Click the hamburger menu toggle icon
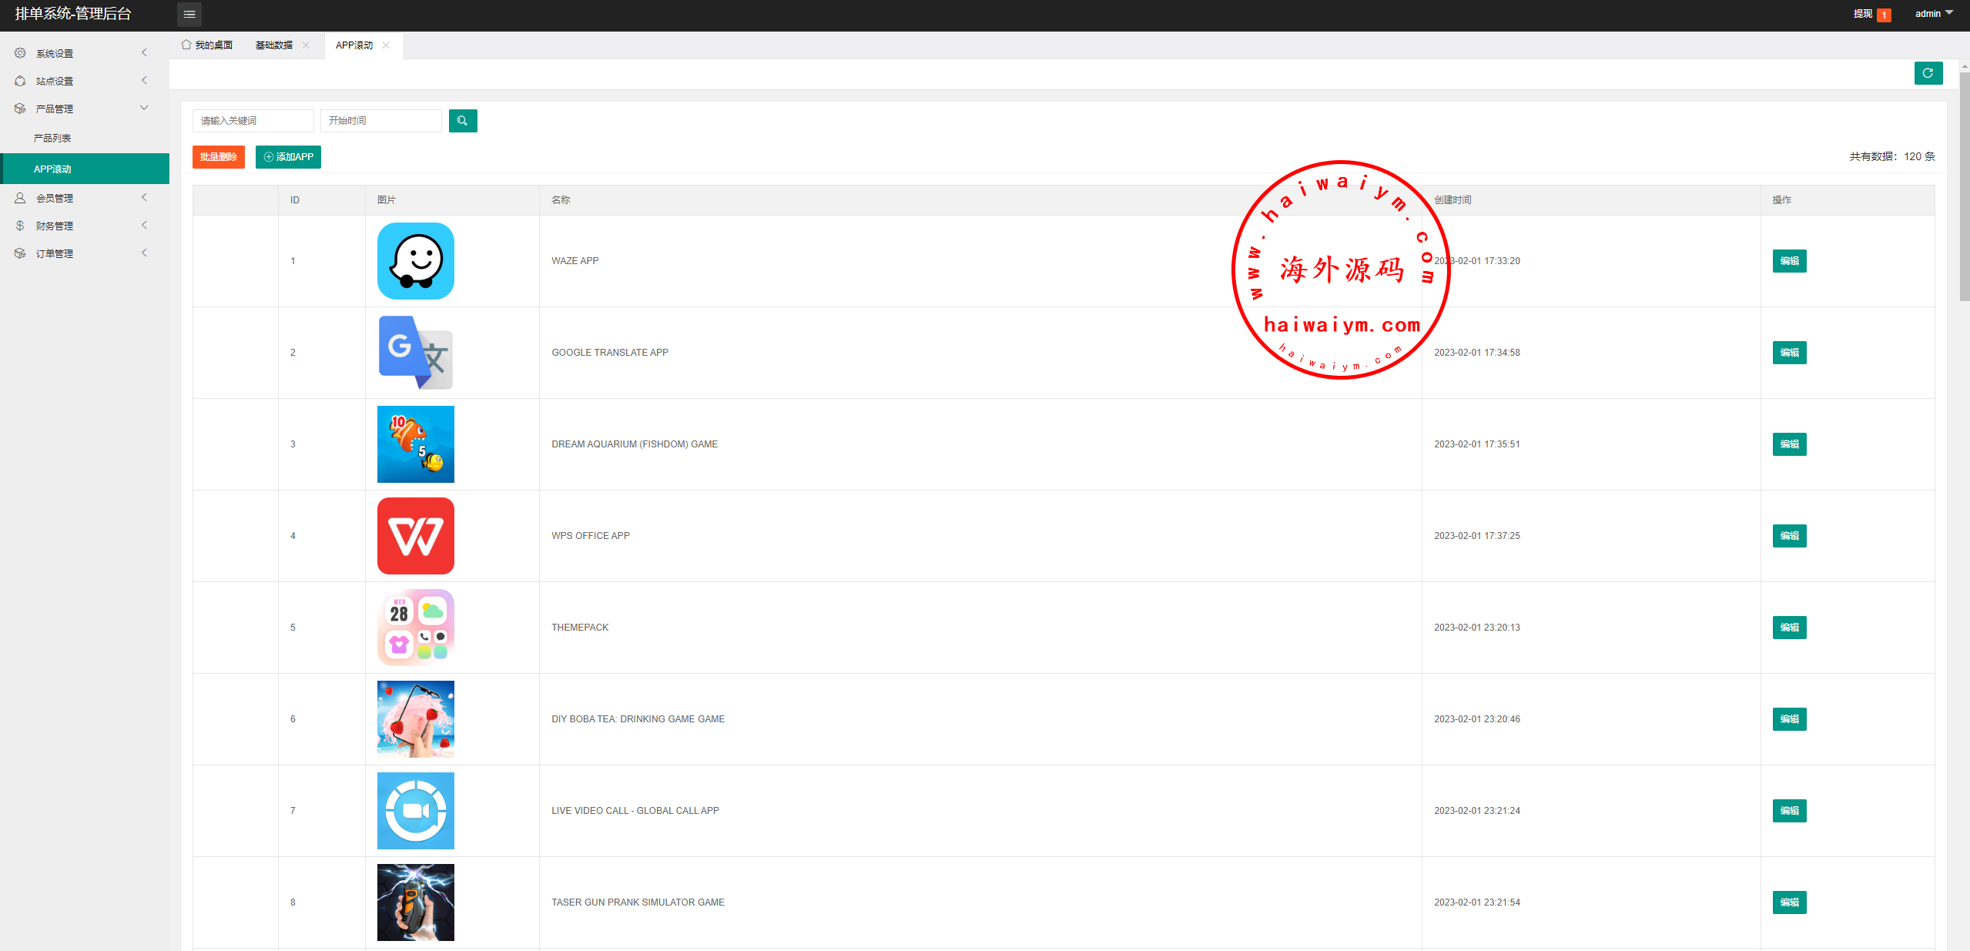1970x951 pixels. [189, 14]
